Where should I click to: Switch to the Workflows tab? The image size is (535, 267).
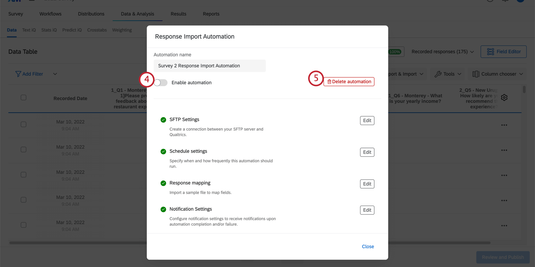[x=50, y=14]
